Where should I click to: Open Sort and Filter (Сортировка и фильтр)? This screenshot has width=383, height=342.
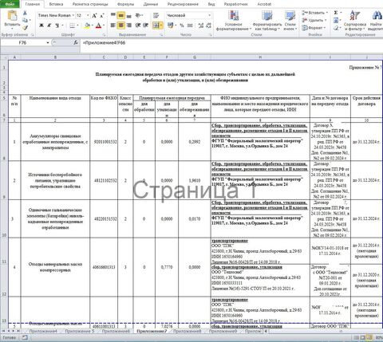(x=355, y=21)
